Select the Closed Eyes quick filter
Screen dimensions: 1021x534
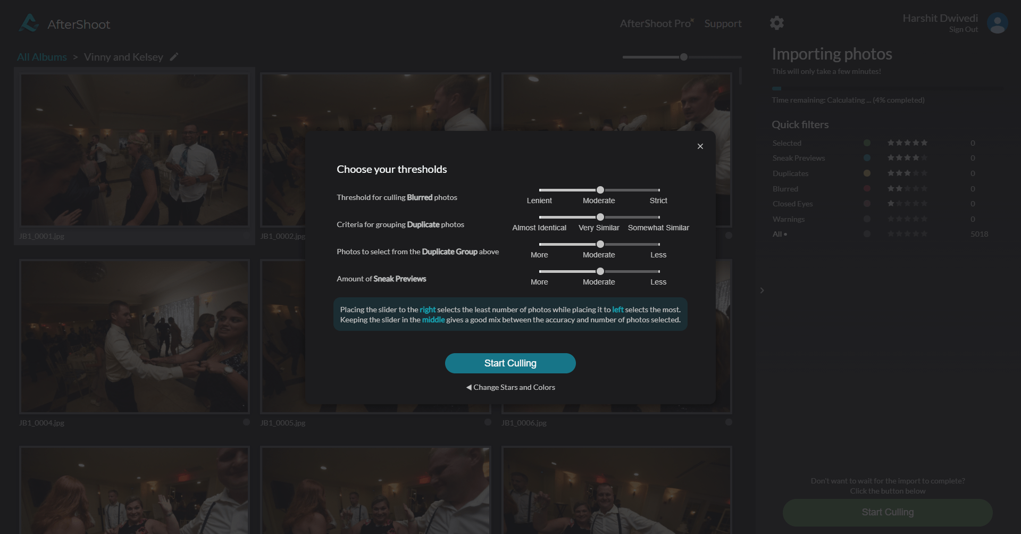(x=792, y=204)
